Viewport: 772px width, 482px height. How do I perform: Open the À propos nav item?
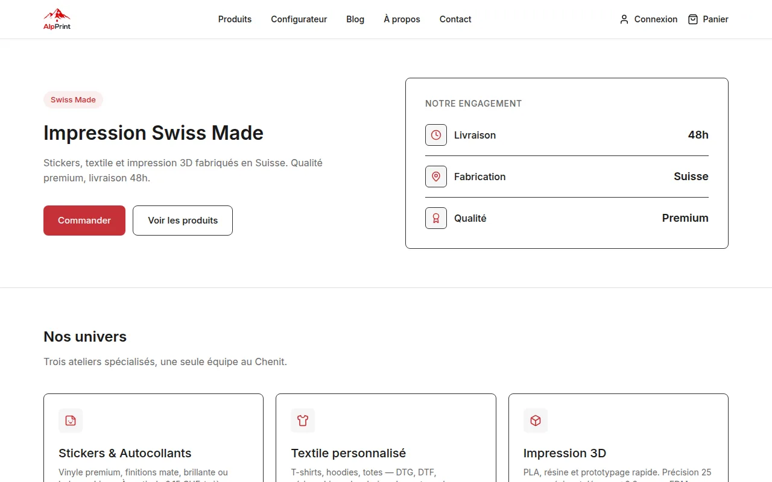(402, 19)
